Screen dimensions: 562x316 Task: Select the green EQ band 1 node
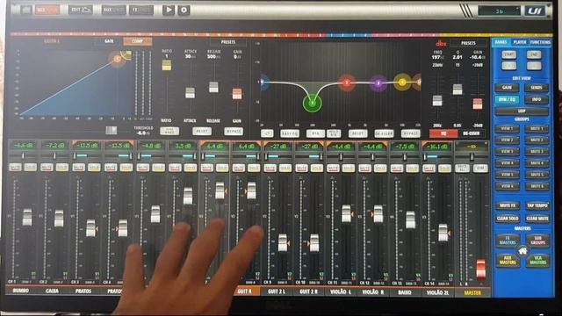313,104
